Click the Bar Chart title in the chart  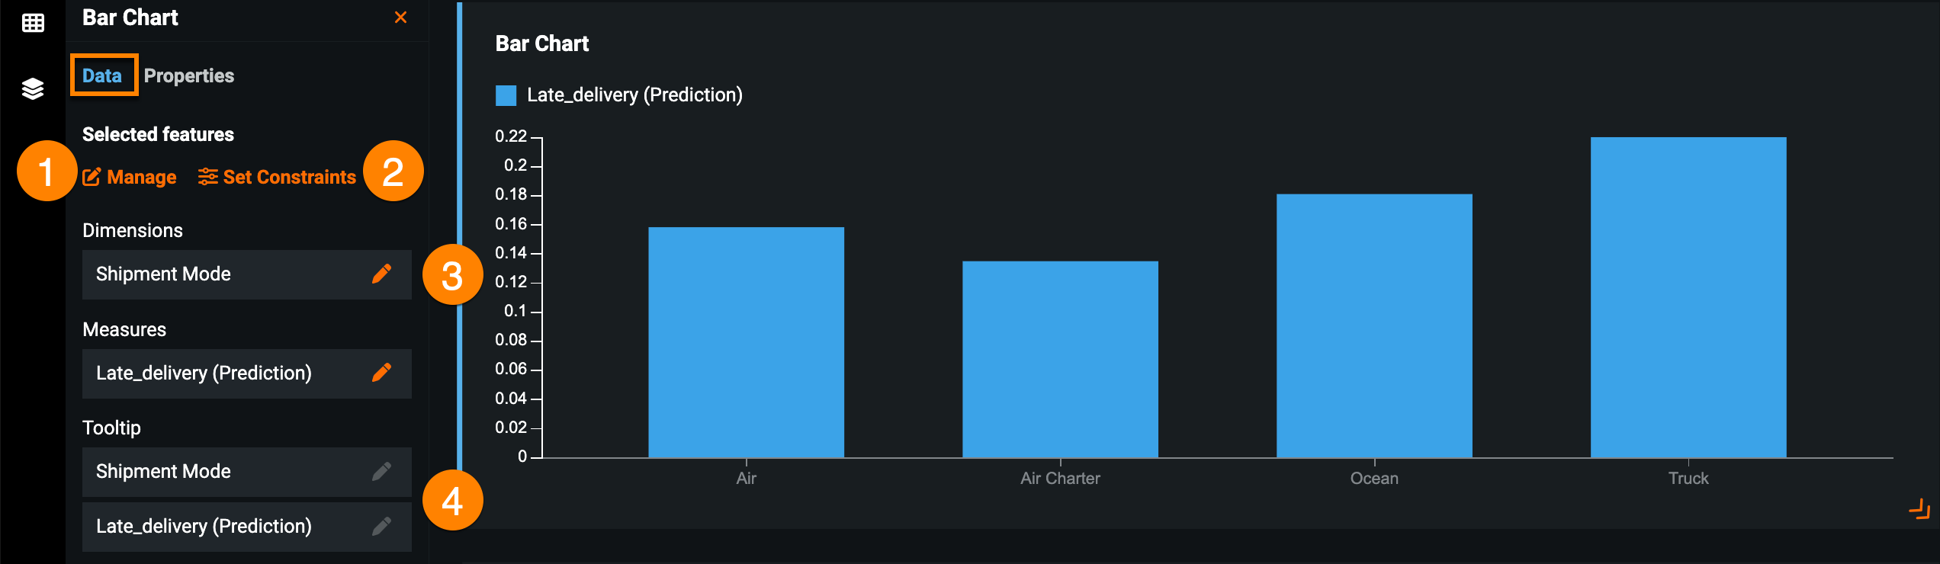542,43
